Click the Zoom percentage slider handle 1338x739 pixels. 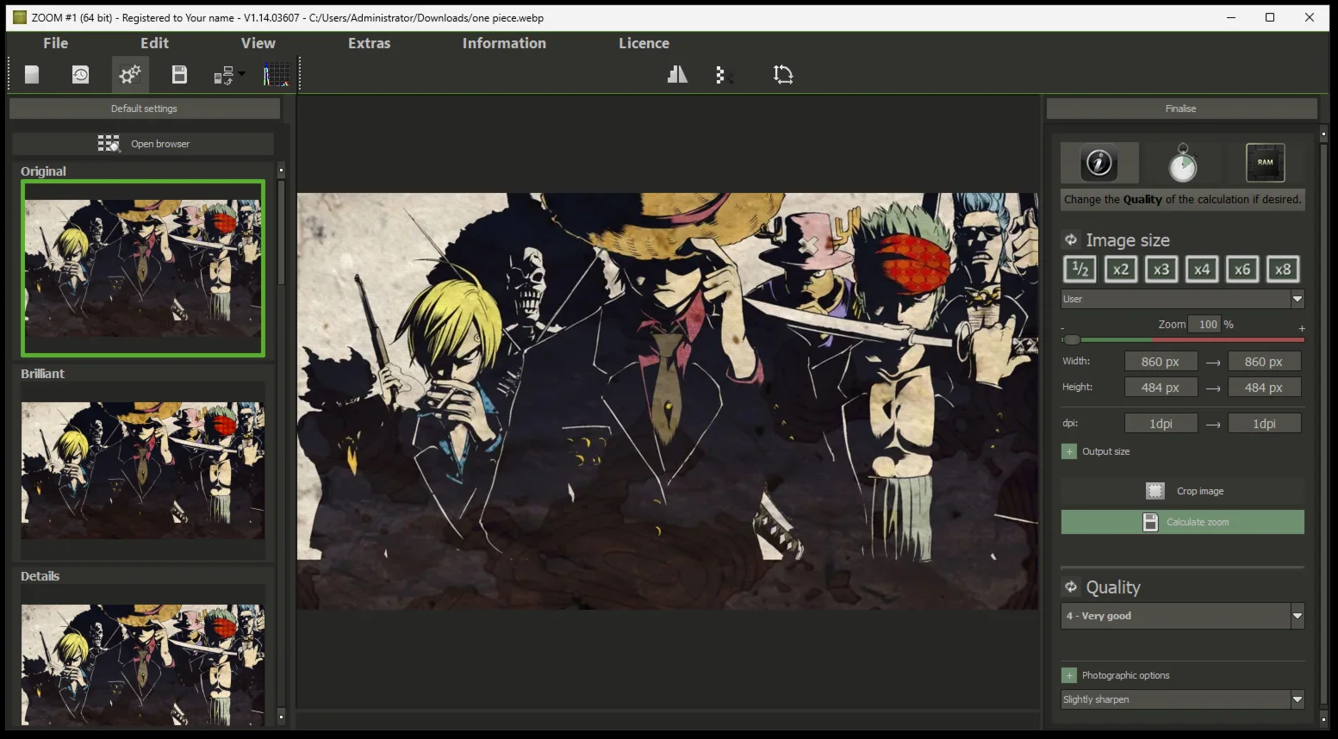pos(1071,339)
